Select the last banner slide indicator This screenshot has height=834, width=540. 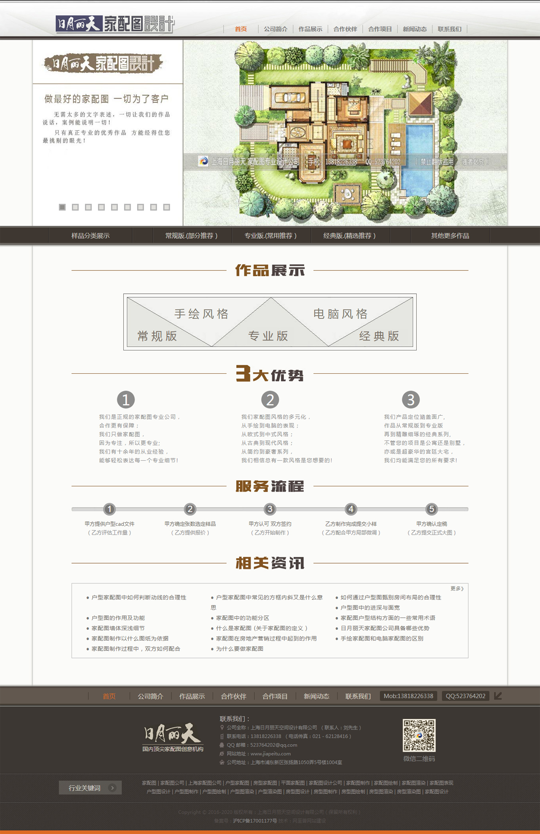166,207
